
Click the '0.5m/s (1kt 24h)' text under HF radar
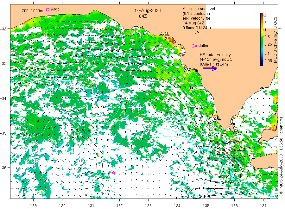214,64
